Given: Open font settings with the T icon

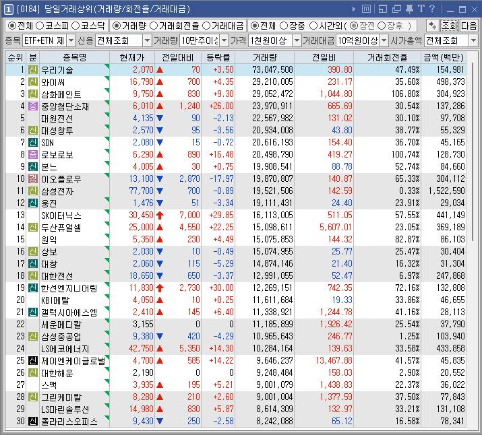Looking at the screenshot, I should point(421,9).
